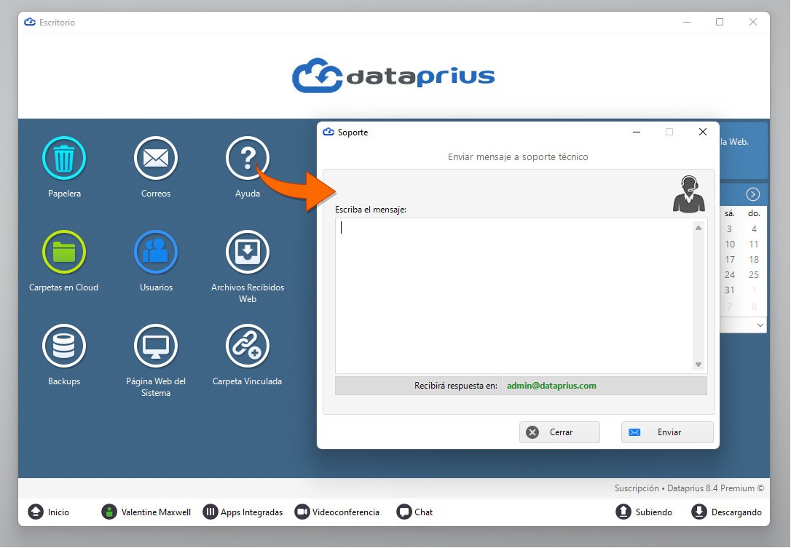Select day 24 in the calendar
Viewport: 791px width, 548px height.
point(730,275)
